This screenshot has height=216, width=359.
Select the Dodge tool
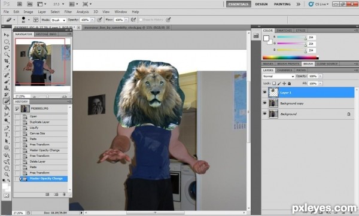(x=7, y=121)
